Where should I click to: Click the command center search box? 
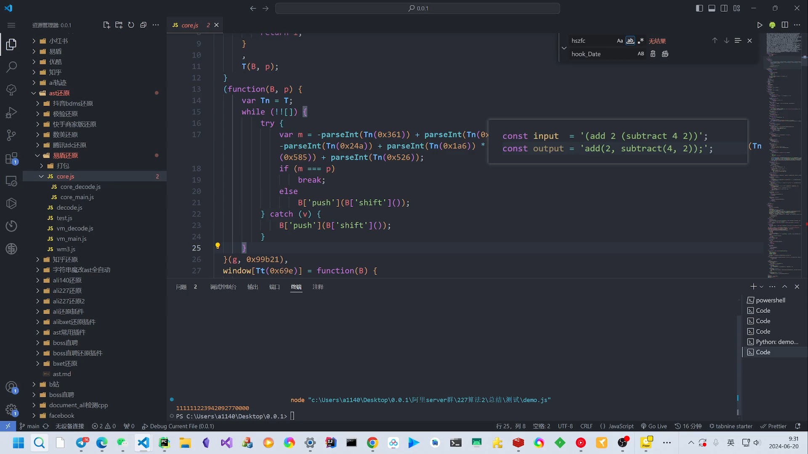tap(417, 8)
